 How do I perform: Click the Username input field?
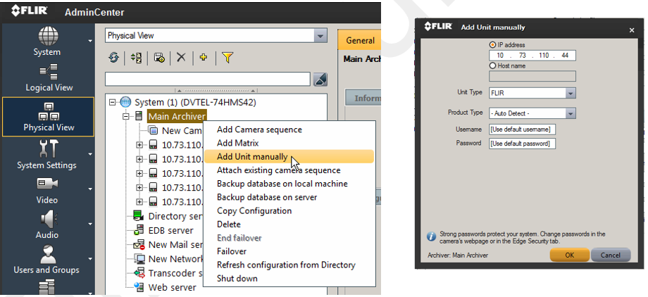[x=523, y=129]
